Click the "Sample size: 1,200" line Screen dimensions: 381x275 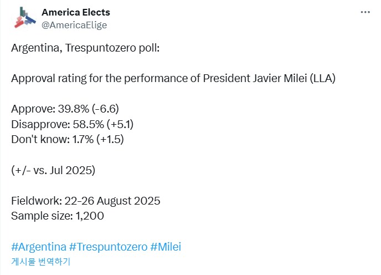(58, 216)
